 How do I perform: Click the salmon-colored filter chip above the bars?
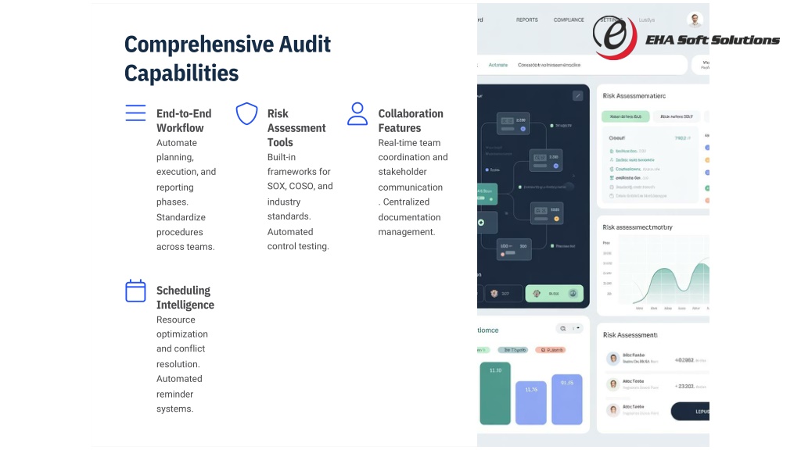click(550, 350)
